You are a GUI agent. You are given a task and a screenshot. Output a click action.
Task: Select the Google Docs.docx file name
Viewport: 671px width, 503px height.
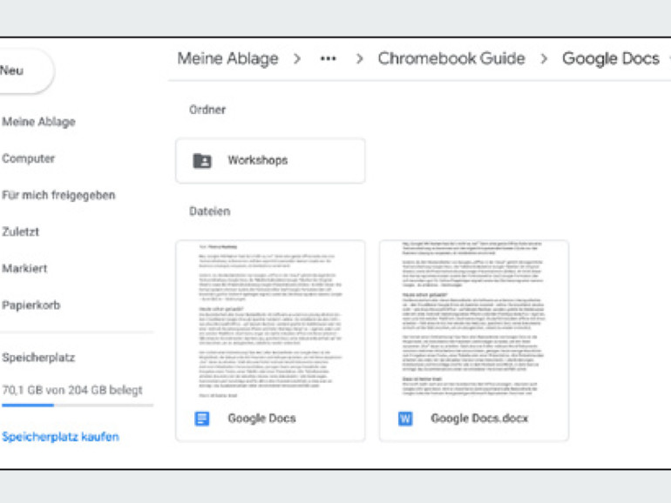479,419
